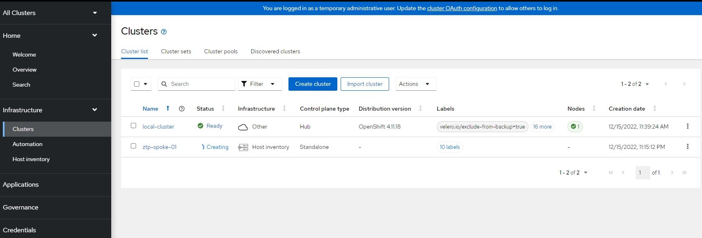
Task: Click the page number input in pagination
Action: click(643, 172)
